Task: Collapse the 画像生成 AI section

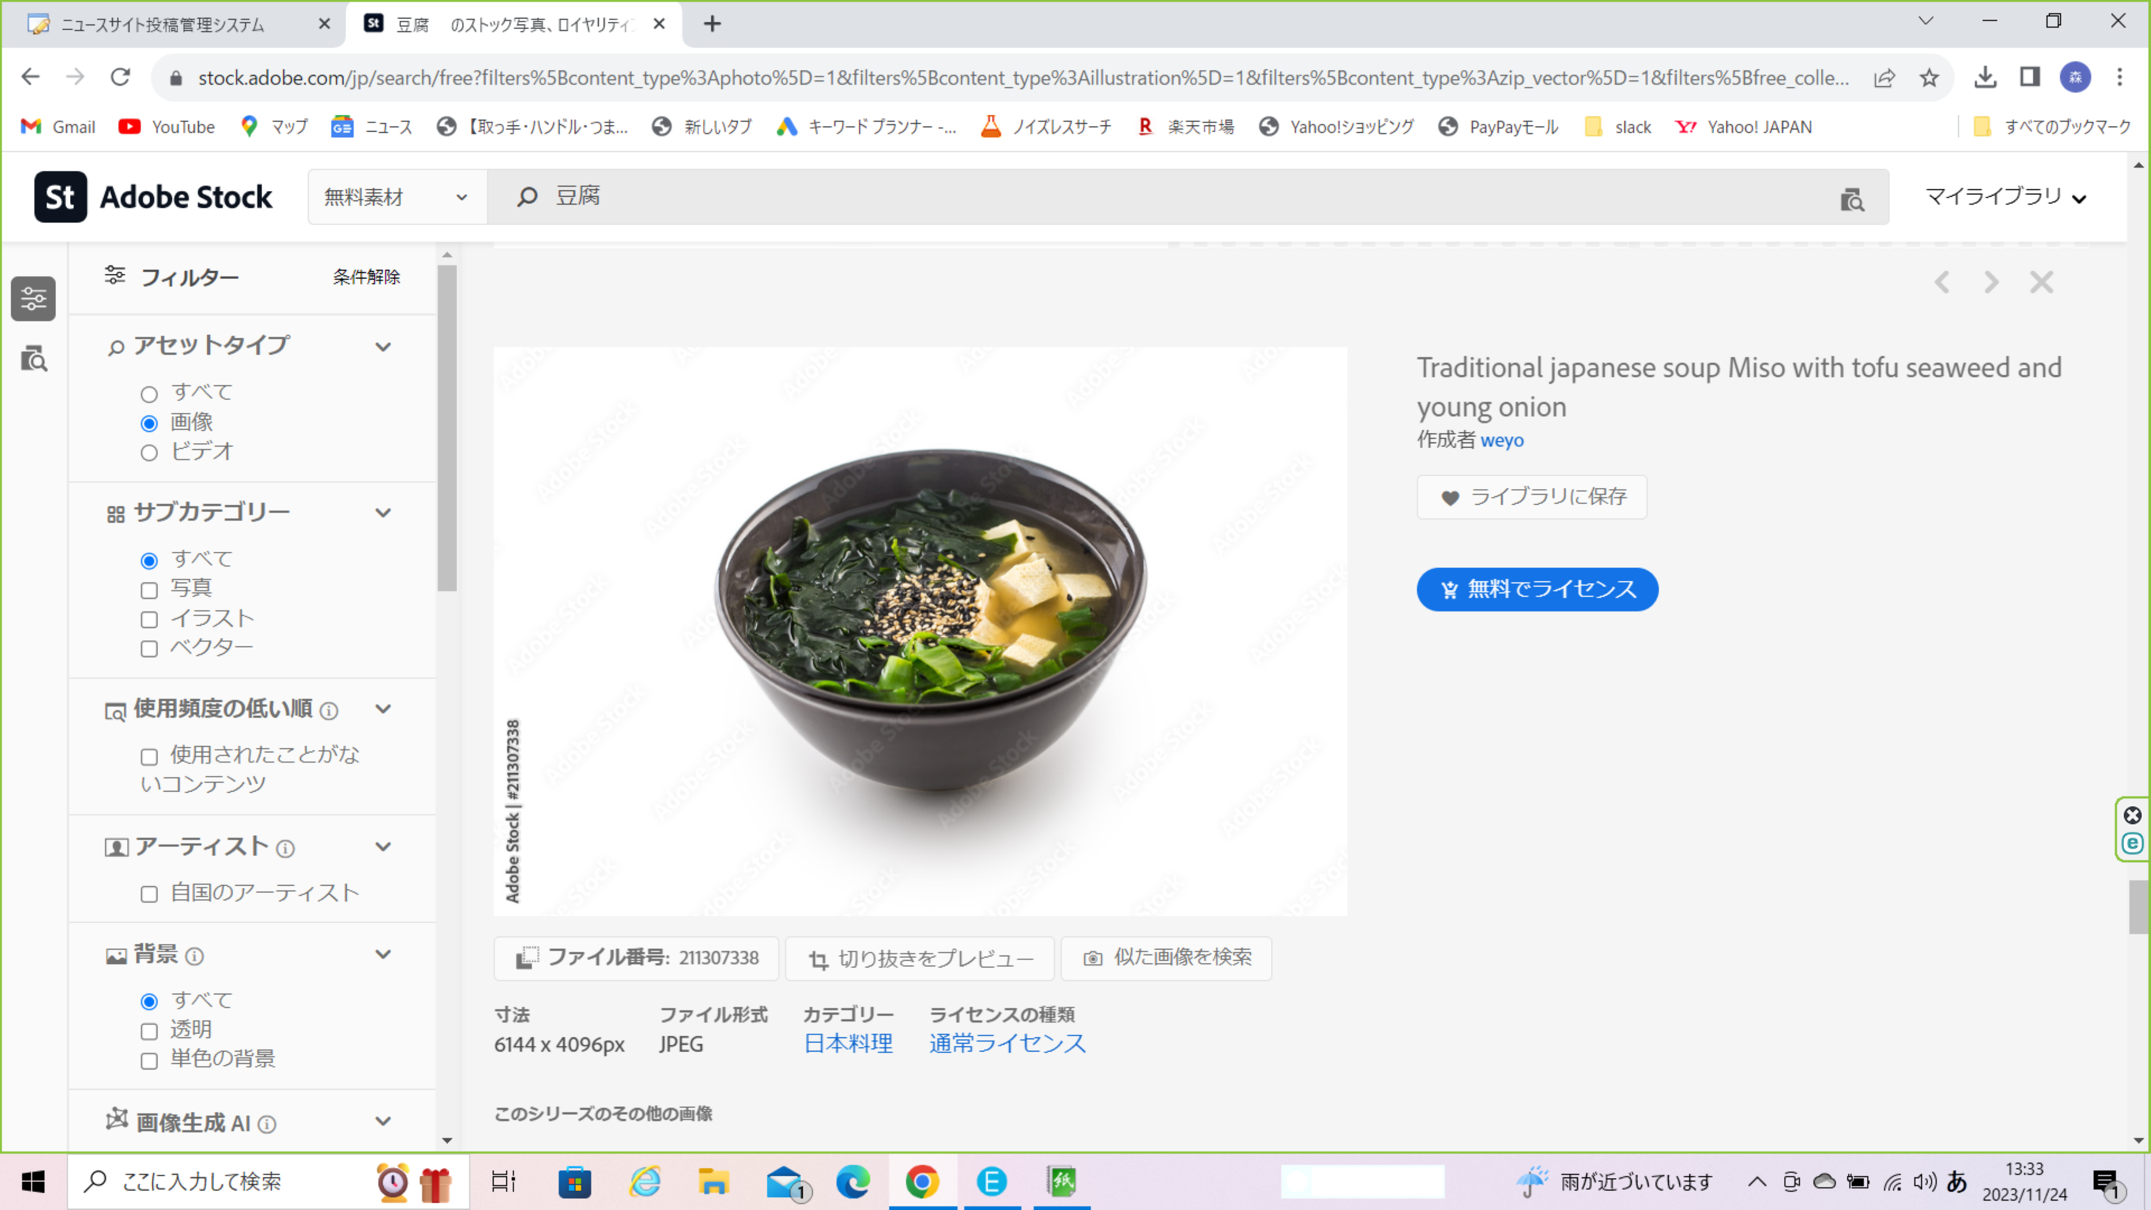Action: [383, 1122]
